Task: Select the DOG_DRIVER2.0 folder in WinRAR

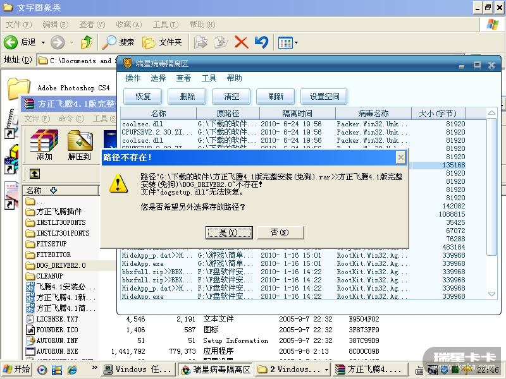Action: pyautogui.click(x=56, y=265)
